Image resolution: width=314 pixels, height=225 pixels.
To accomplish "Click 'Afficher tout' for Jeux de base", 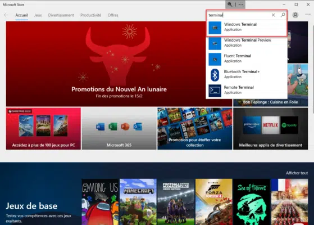I will [297, 173].
